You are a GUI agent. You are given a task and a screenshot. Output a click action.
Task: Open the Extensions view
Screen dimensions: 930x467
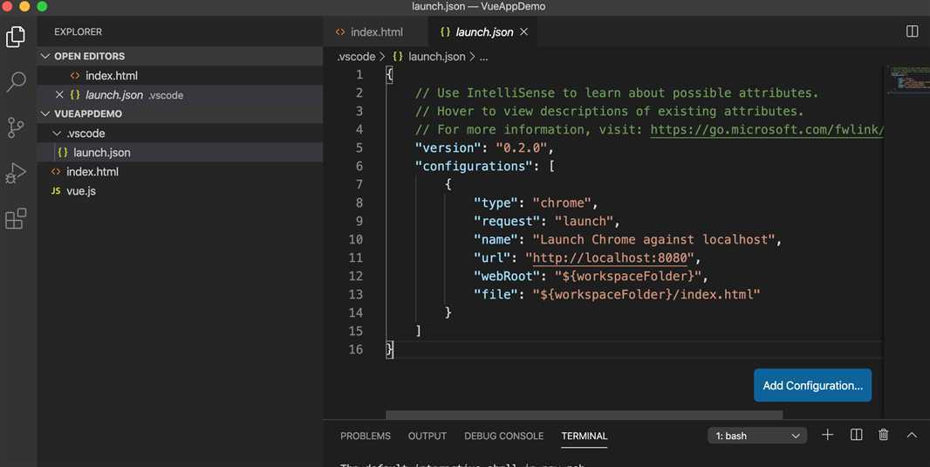(16, 218)
